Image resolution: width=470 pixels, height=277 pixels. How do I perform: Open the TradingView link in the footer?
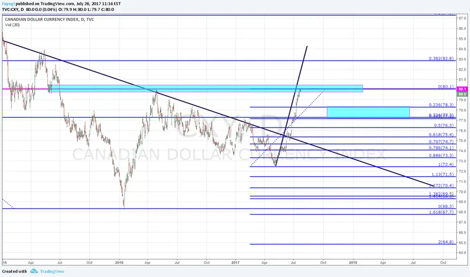(52, 271)
